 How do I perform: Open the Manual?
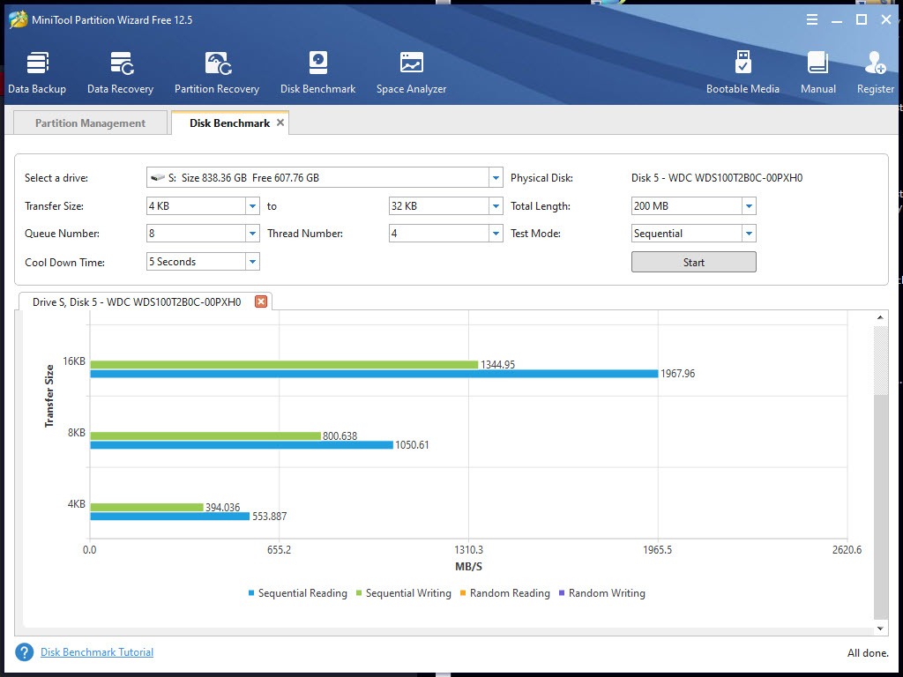[818, 72]
